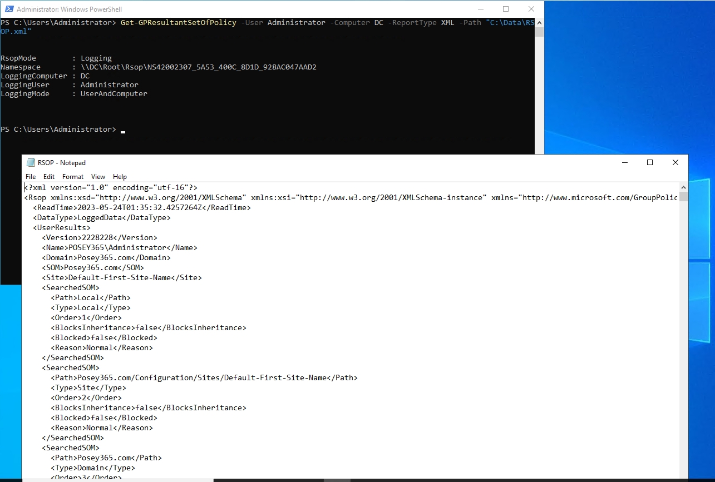Viewport: 715px width, 482px height.
Task: Click the down arrow on Notepad's scrollbar
Action: [683, 478]
